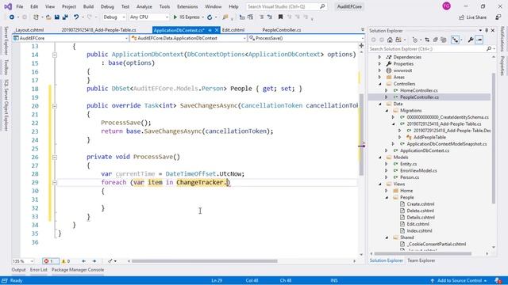Screen dimensions: 508x285
Task: Open Properties wrench icon in Solution Explorer
Action: click(471, 40)
